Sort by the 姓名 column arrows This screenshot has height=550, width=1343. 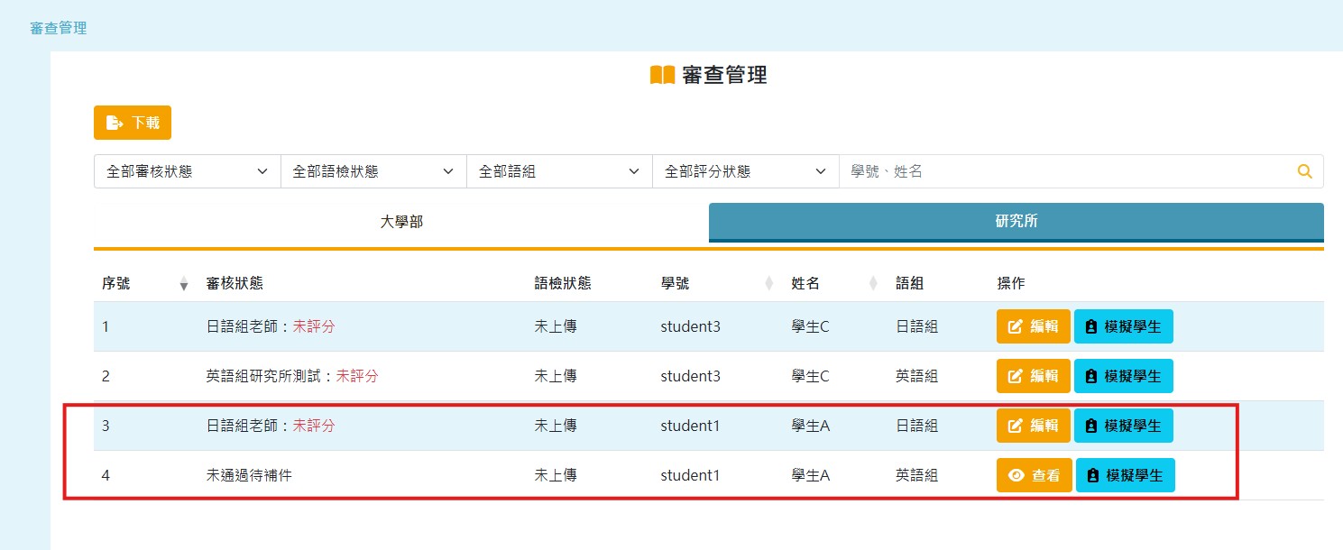click(873, 284)
